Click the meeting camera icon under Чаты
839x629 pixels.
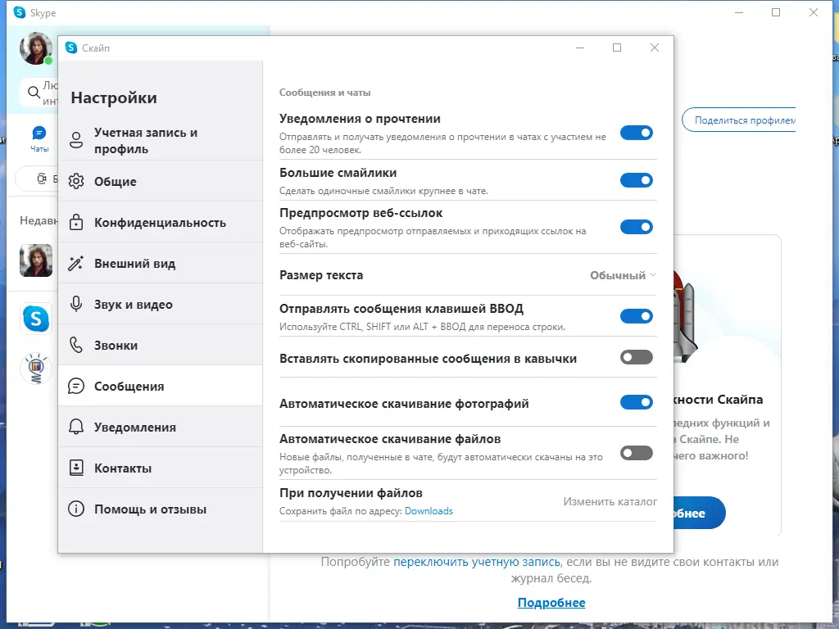[x=42, y=179]
